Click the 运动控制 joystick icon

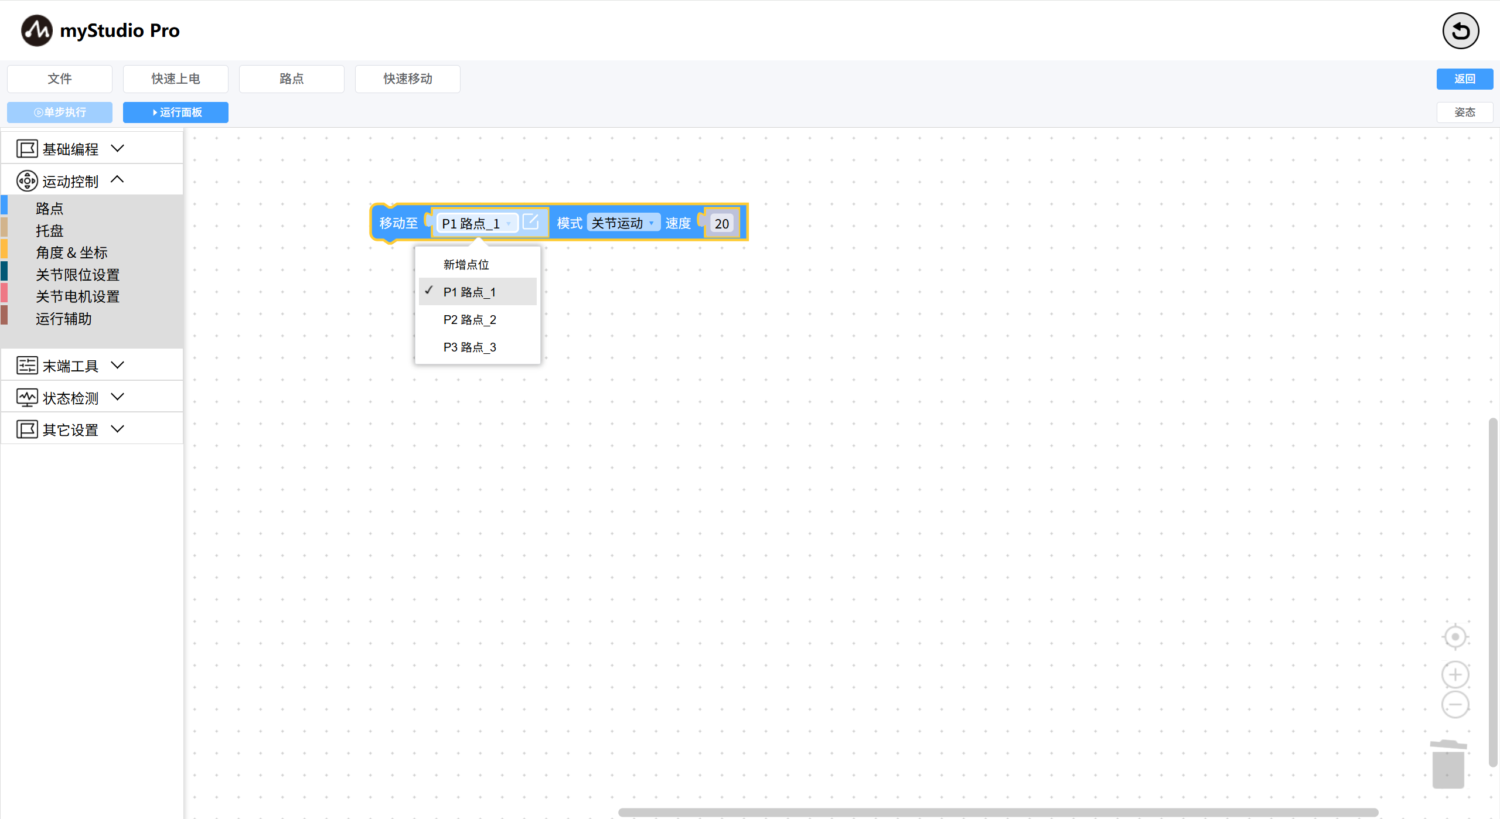point(27,181)
